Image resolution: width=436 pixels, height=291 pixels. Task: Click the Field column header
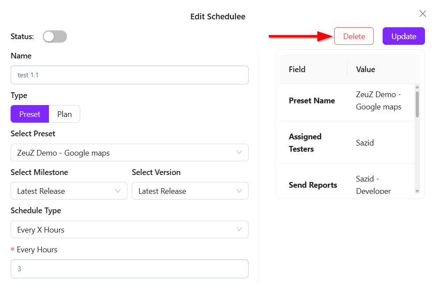pos(297,69)
